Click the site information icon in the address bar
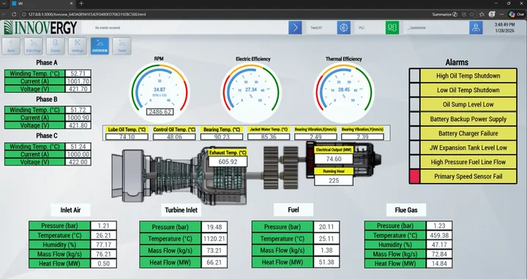This screenshot has height=279, width=527. point(24,14)
